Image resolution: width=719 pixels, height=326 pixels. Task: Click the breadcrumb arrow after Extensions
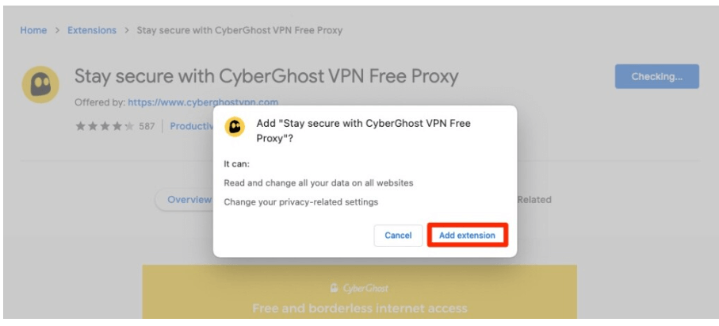127,31
